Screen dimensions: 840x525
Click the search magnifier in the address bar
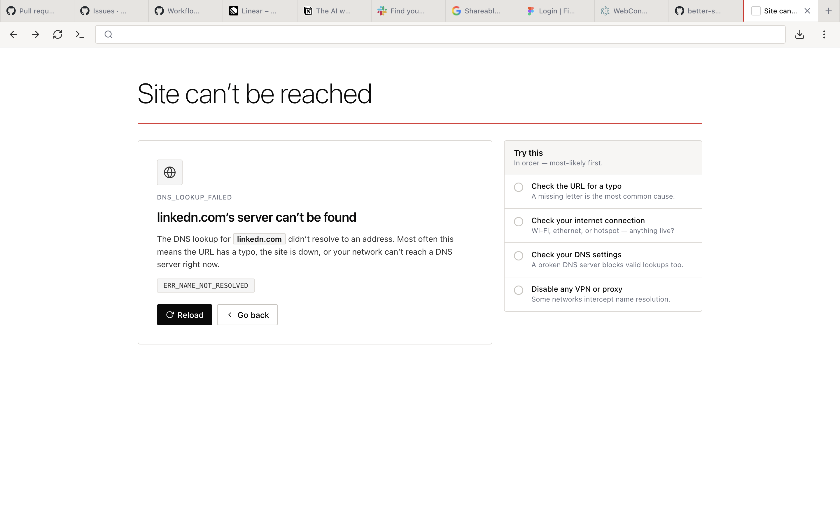pos(108,34)
